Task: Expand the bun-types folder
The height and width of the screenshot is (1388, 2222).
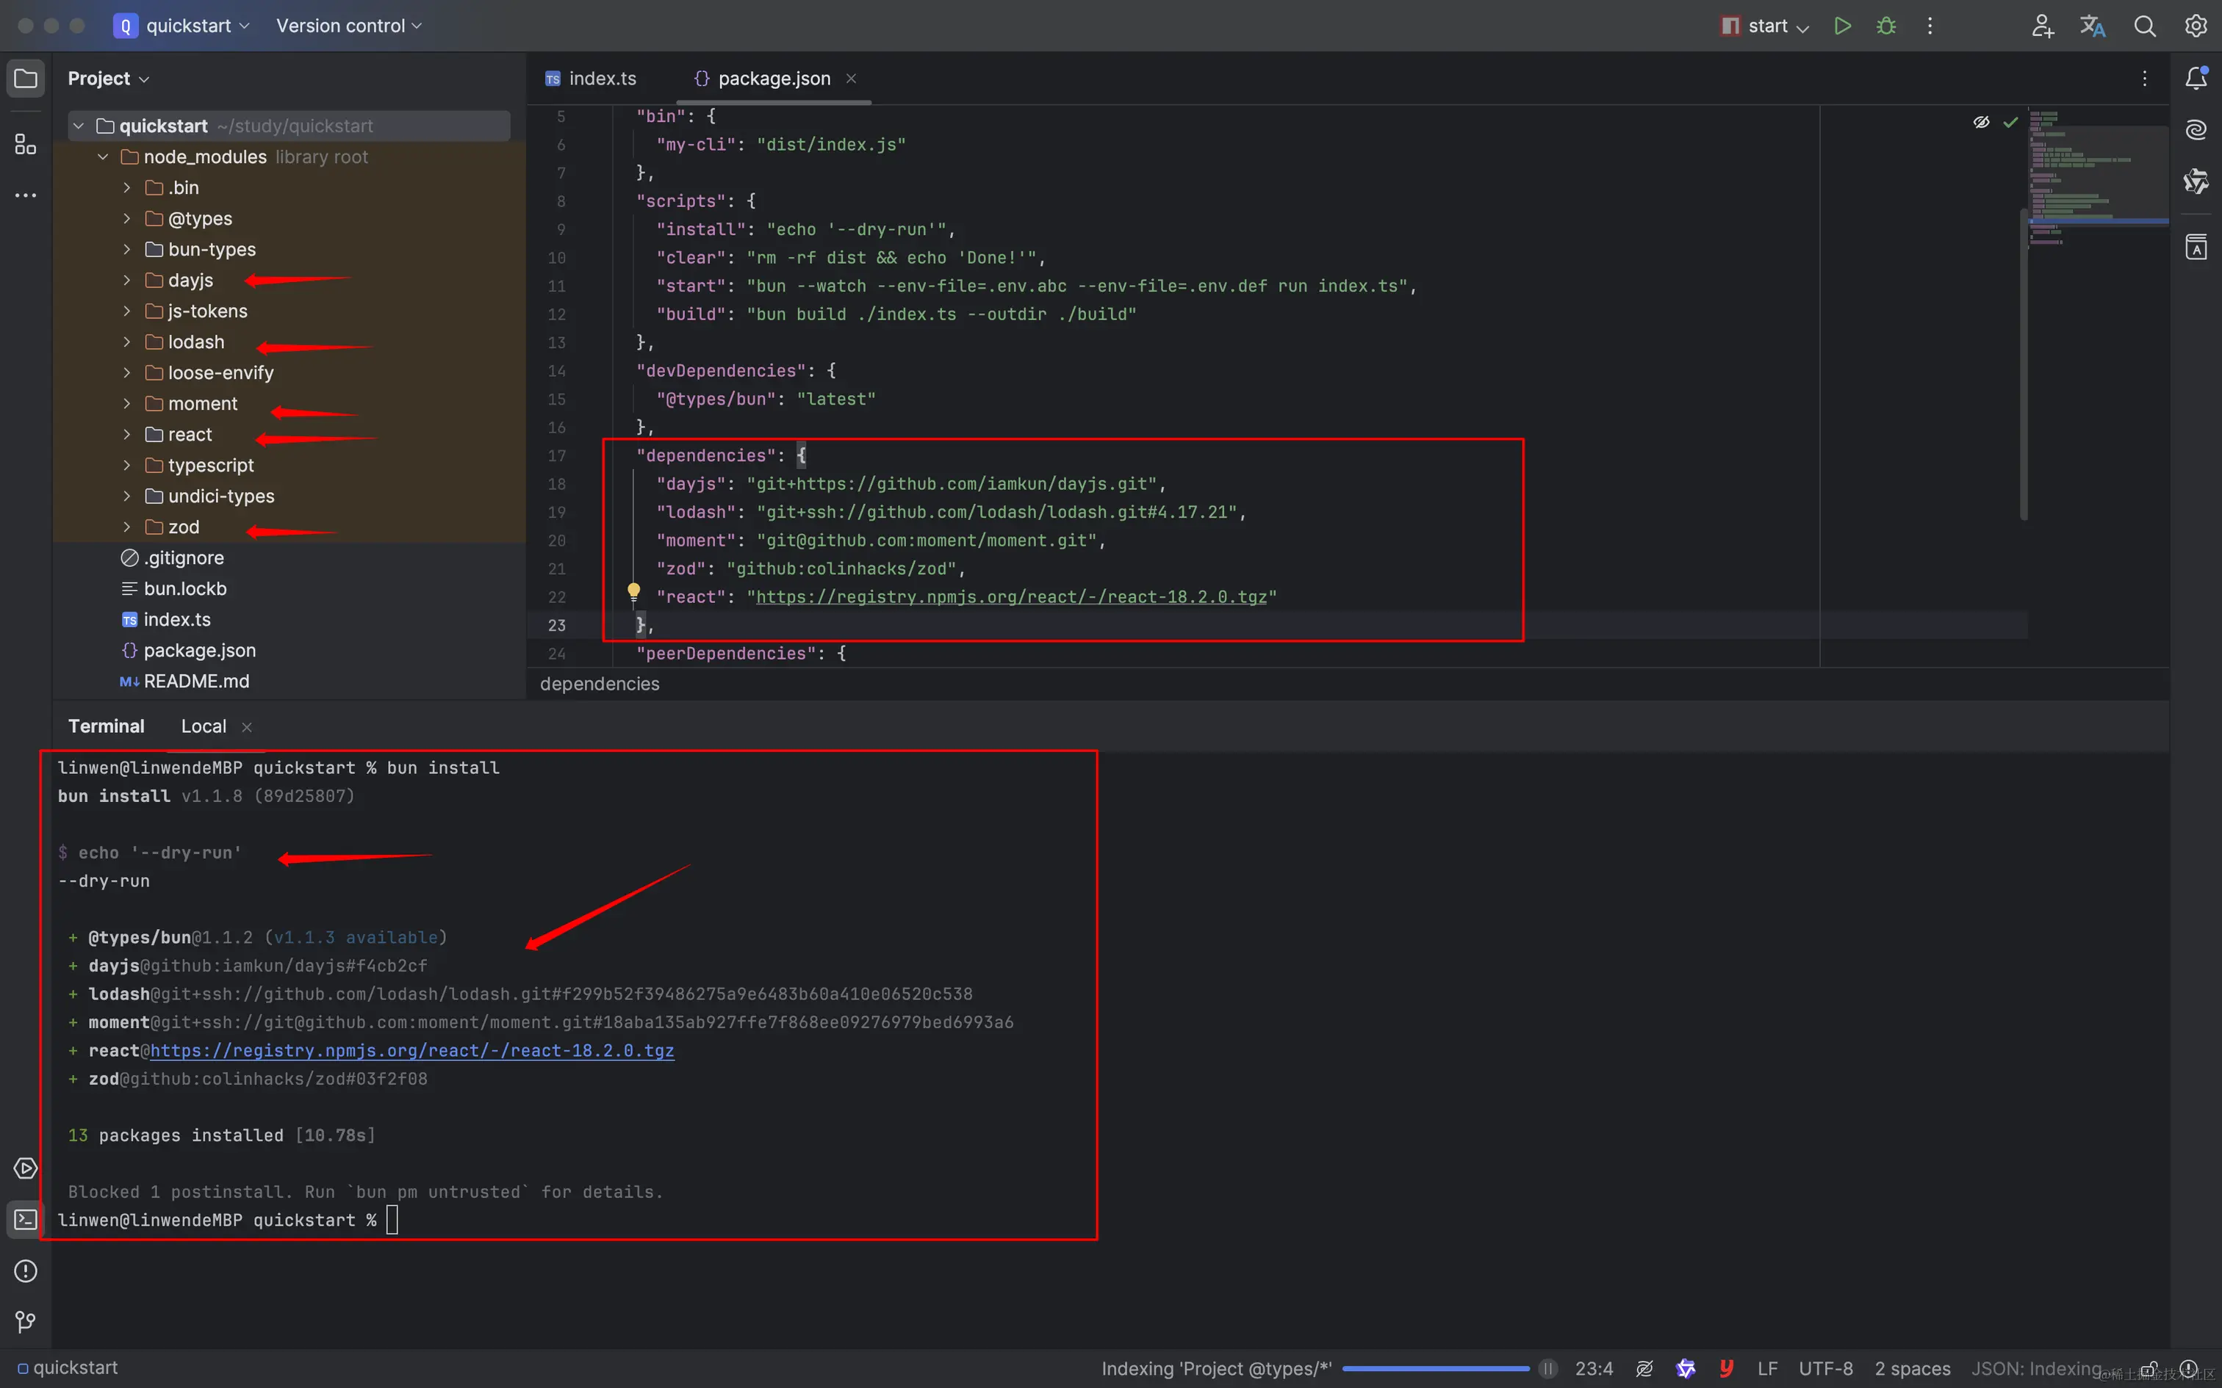Action: click(126, 249)
